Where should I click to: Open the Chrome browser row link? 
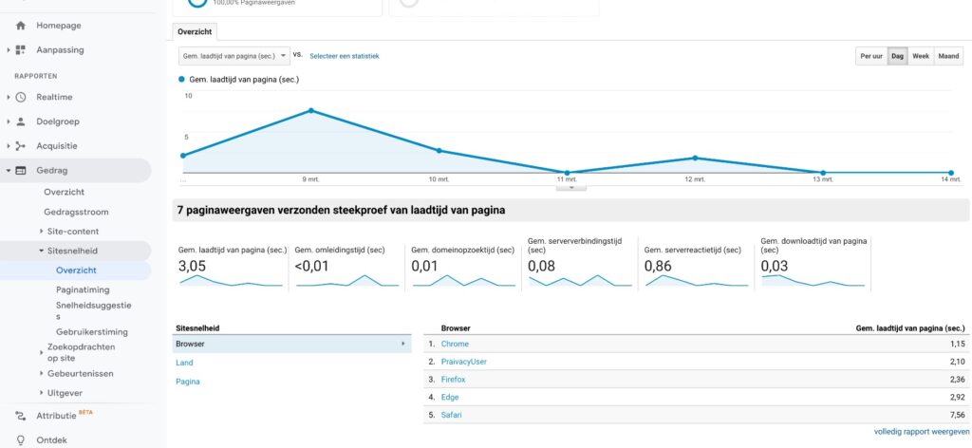(x=455, y=344)
